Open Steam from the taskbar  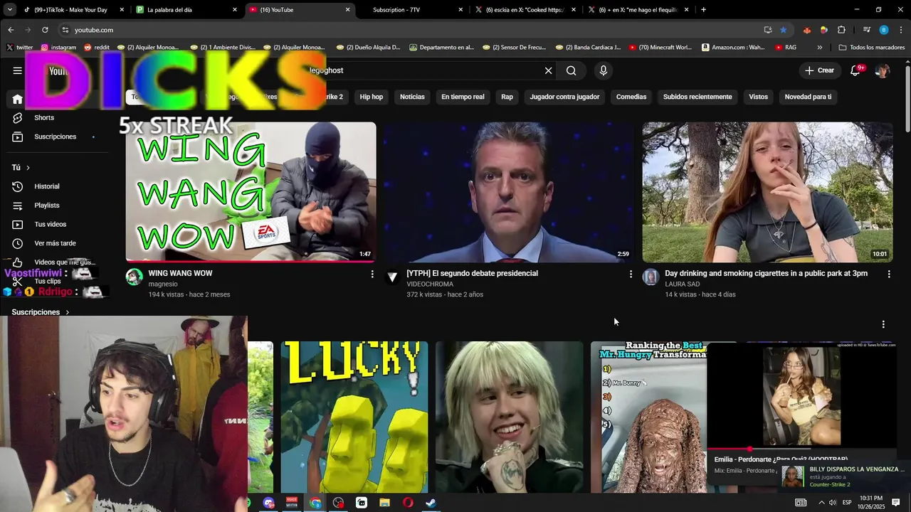pos(431,503)
